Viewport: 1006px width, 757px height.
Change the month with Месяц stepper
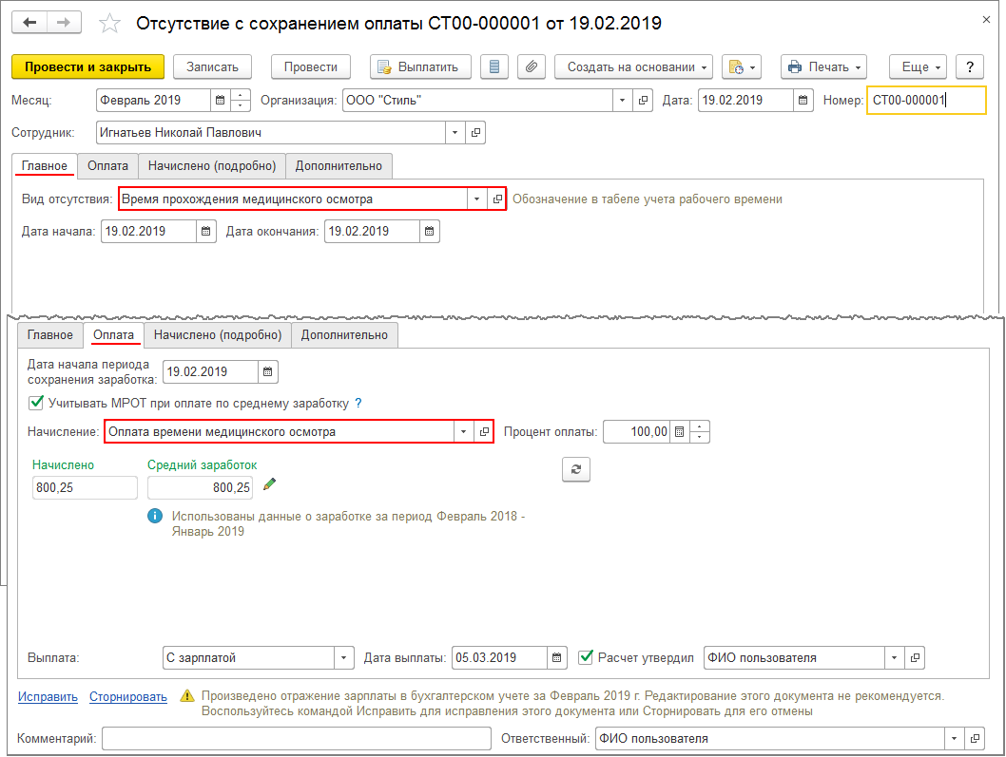pyautogui.click(x=240, y=101)
